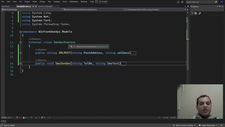
Task: Close the Properties panel
Action: click(223, 6)
